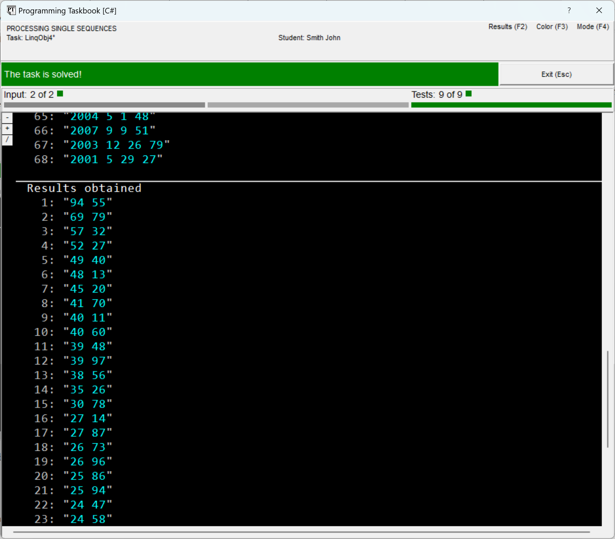Click the dark gray Input progress bar segment
Viewport: 615px width, 539px height.
tap(104, 105)
